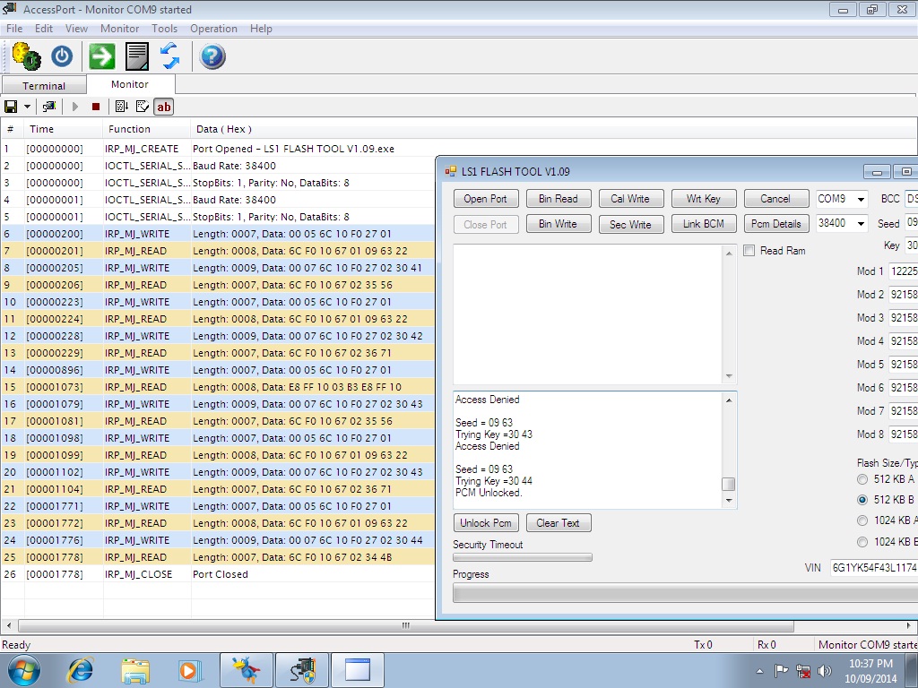Image resolution: width=918 pixels, height=688 pixels.
Task: Click the volume speaker tray icon
Action: [x=825, y=670]
